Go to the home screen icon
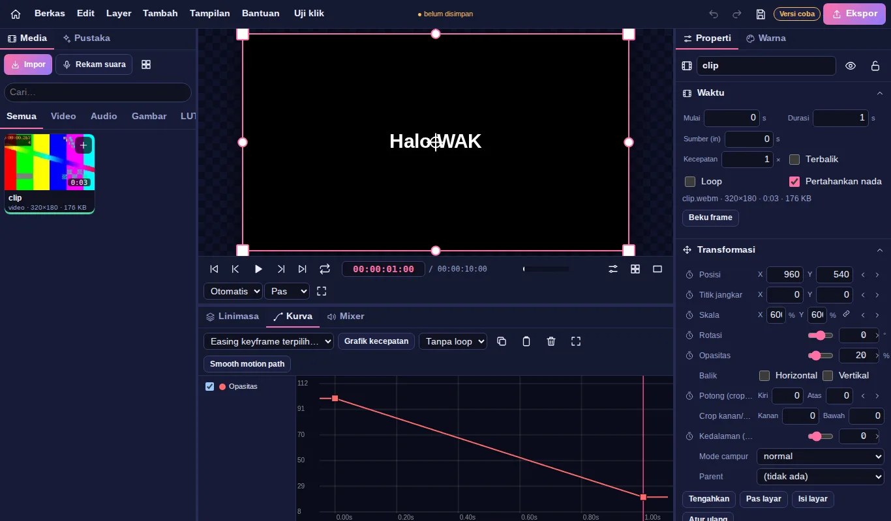 [x=16, y=14]
